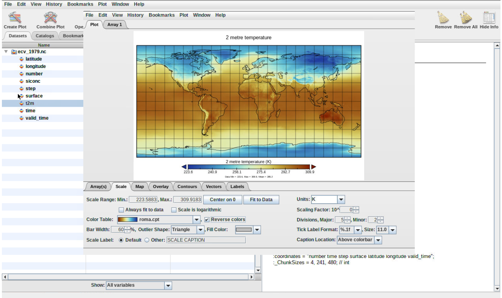Open the Fill Color dropdown arrow
The height and width of the screenshot is (298, 502).
pos(257,230)
